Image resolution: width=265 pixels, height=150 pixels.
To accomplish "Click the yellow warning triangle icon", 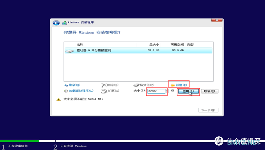I will coord(58,99).
